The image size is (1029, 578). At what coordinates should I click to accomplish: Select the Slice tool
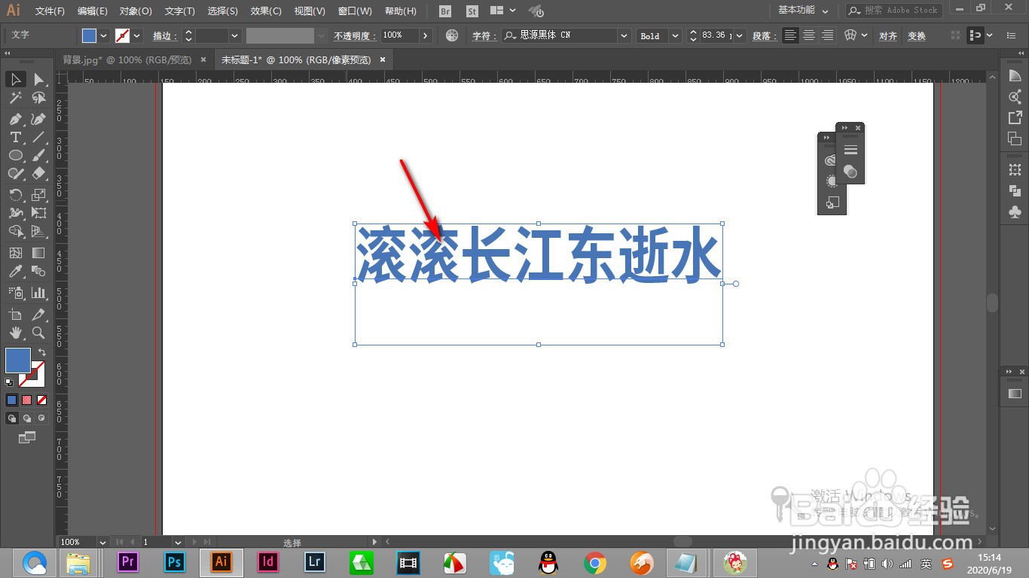pyautogui.click(x=38, y=315)
